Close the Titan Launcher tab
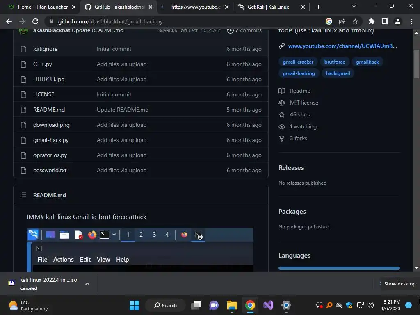The width and height of the screenshot is (420, 315). coord(74,7)
